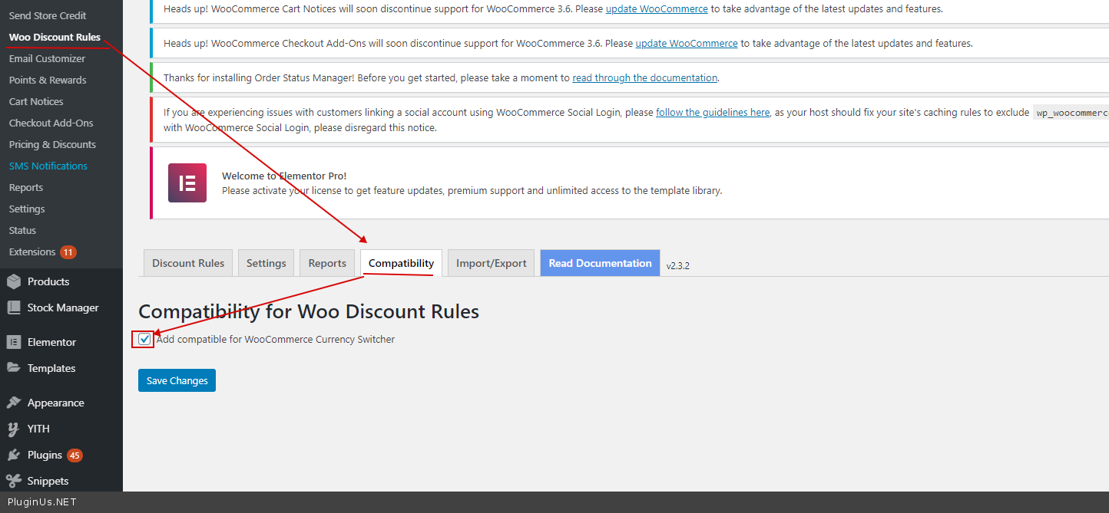
Task: Open the Import/Export tab
Action: pyautogui.click(x=492, y=263)
